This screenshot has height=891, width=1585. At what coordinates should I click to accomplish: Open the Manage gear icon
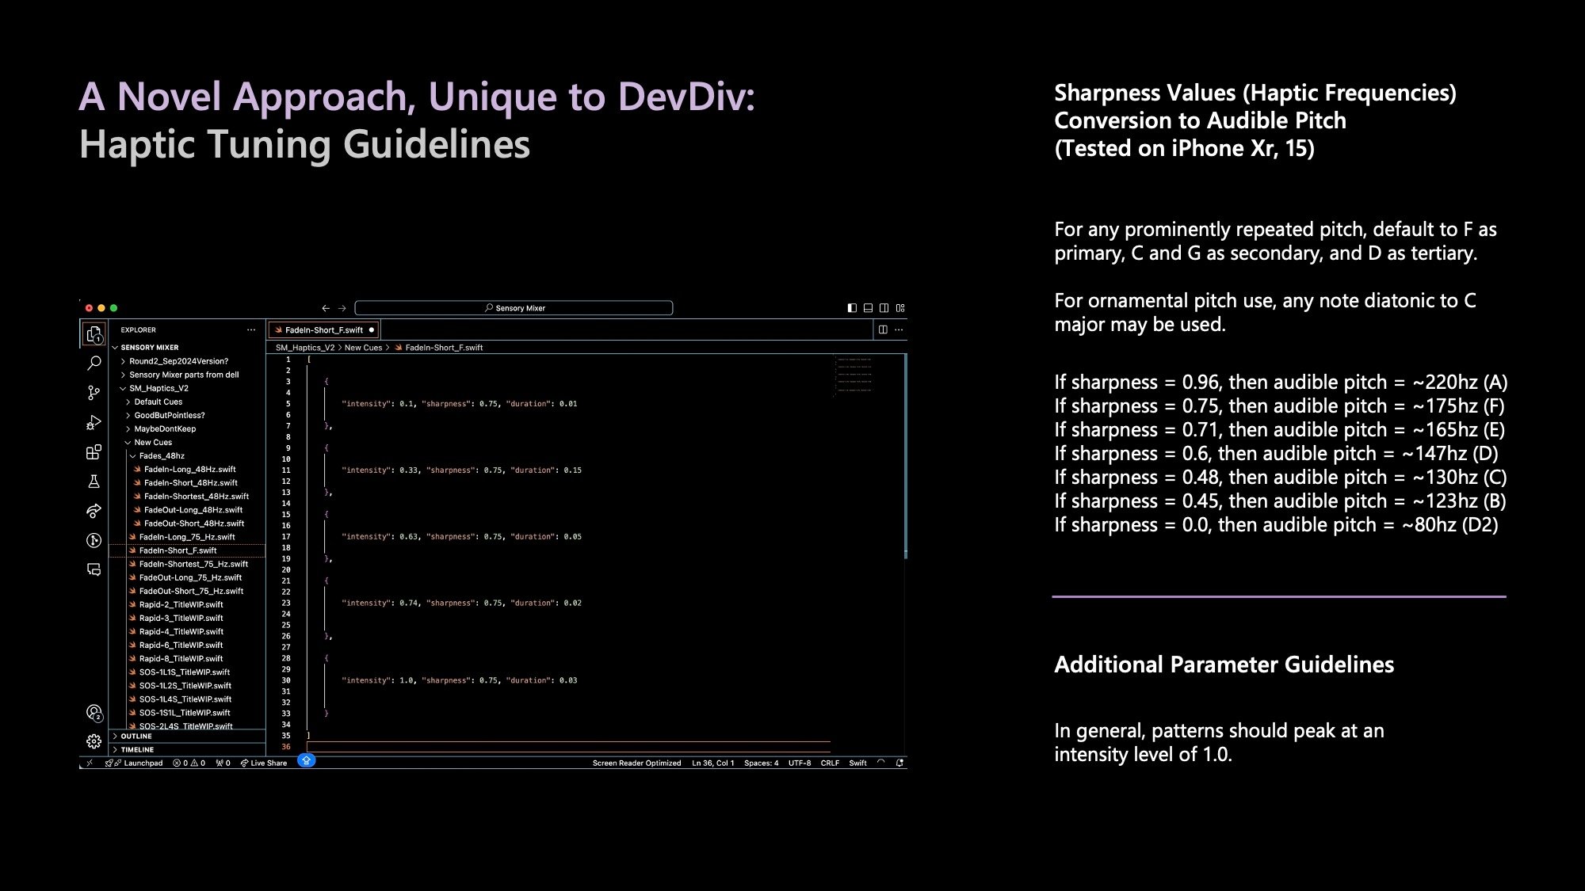pos(94,741)
